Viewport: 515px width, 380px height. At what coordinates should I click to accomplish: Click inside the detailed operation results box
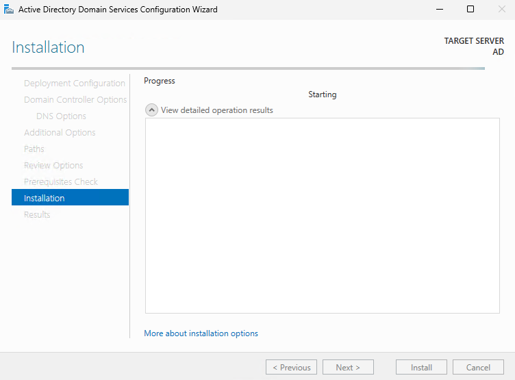click(x=322, y=216)
